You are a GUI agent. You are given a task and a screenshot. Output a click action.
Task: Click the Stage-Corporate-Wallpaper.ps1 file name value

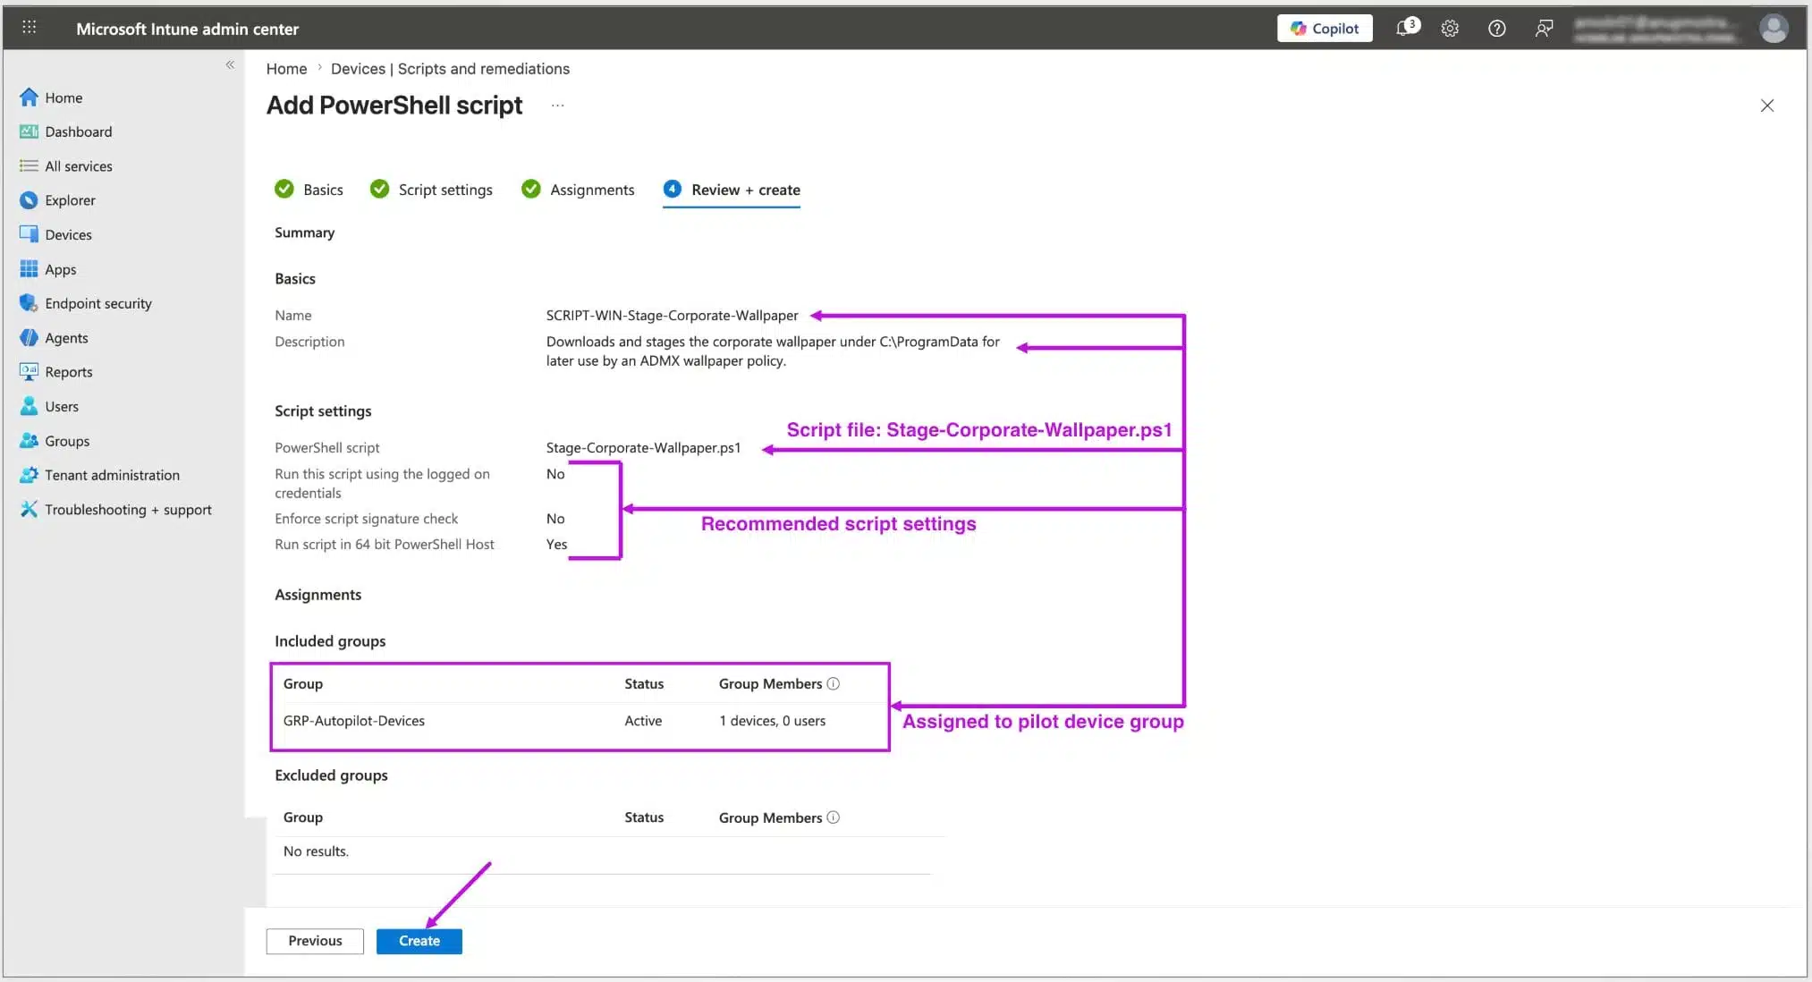click(x=643, y=448)
